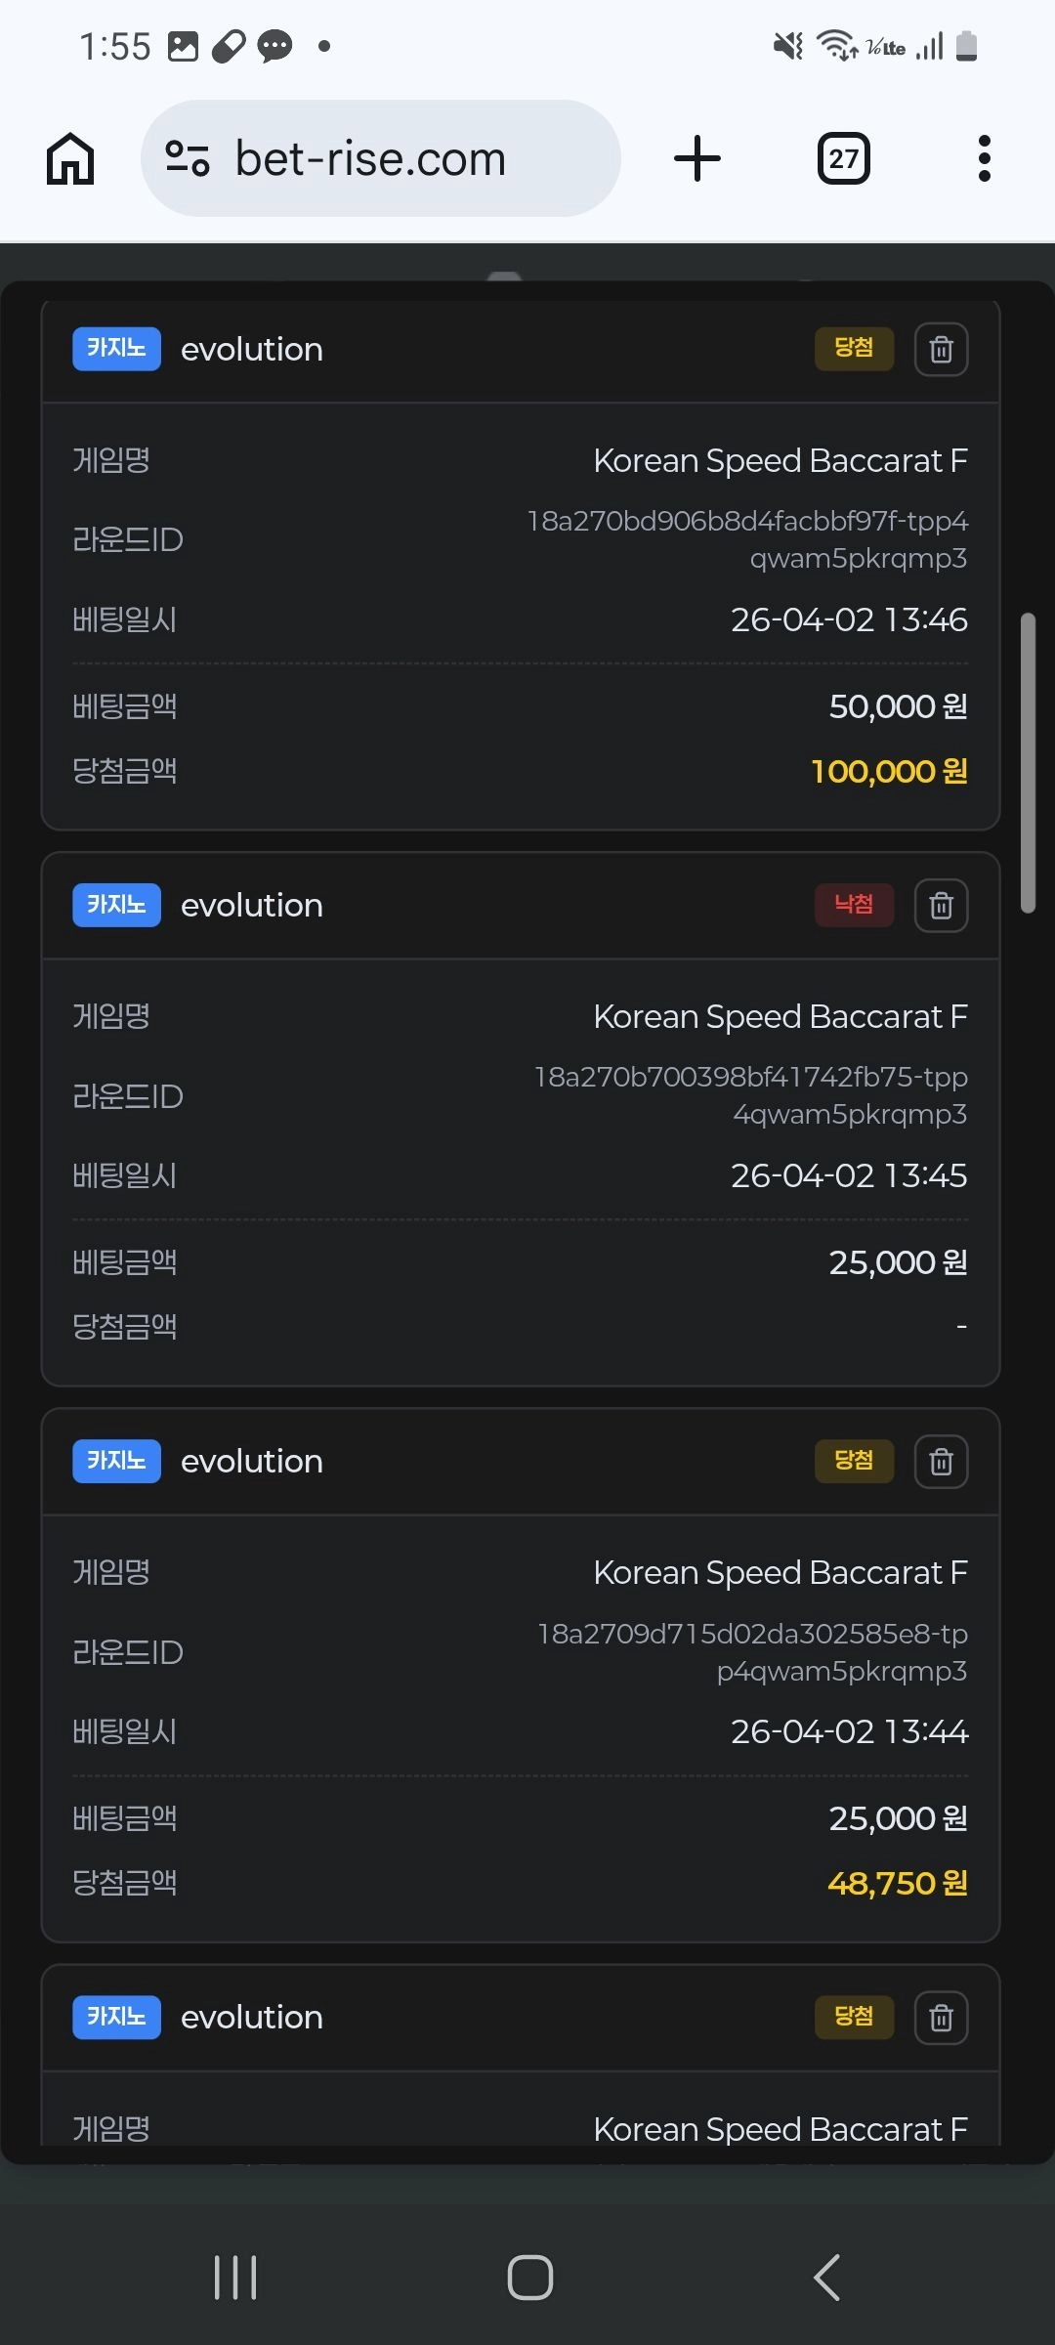Open the browser three-dot menu
1055x2345 pixels.
(x=984, y=158)
